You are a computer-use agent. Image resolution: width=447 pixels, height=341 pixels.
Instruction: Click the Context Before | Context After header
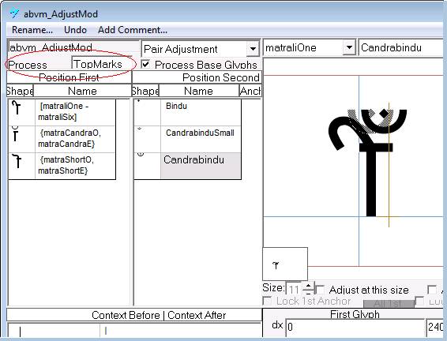click(x=159, y=315)
